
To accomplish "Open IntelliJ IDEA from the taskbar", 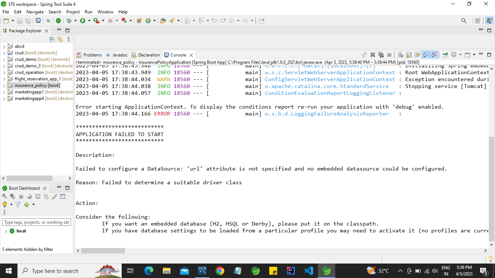I will [291, 271].
